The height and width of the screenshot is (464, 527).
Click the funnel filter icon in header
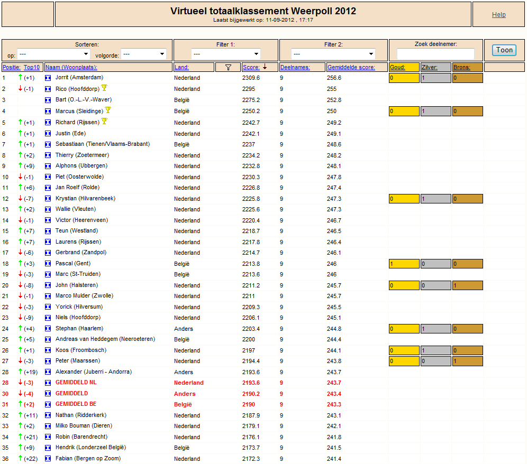[x=228, y=67]
